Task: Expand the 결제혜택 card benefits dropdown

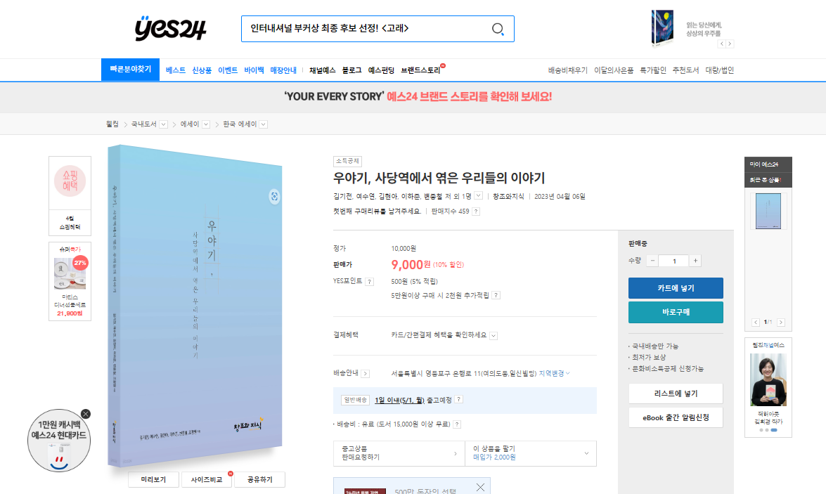Action: 493,335
